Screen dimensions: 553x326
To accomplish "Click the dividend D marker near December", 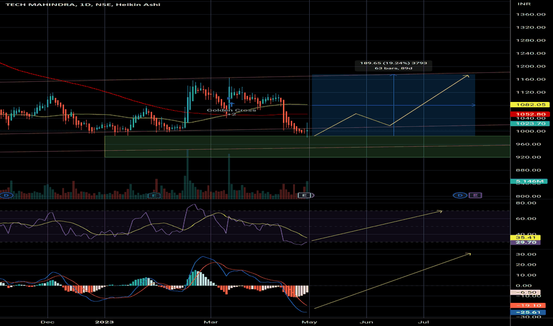I will (7, 195).
